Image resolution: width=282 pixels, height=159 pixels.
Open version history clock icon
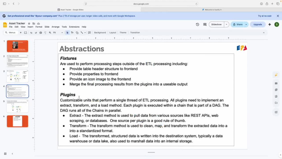click(x=197, y=25)
